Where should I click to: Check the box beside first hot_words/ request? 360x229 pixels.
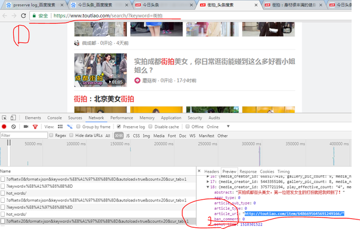pos(2,193)
